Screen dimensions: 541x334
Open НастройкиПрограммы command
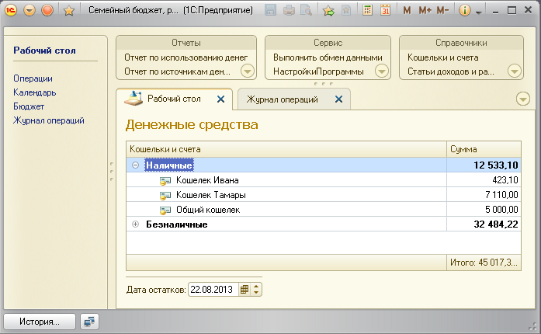point(318,71)
